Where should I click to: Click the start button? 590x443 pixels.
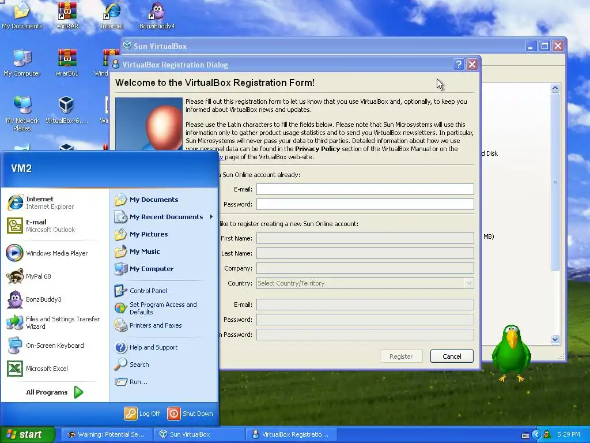coord(27,434)
